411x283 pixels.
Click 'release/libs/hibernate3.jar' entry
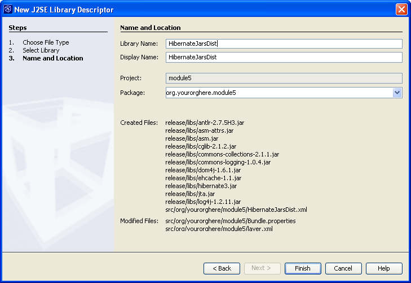[201, 186]
